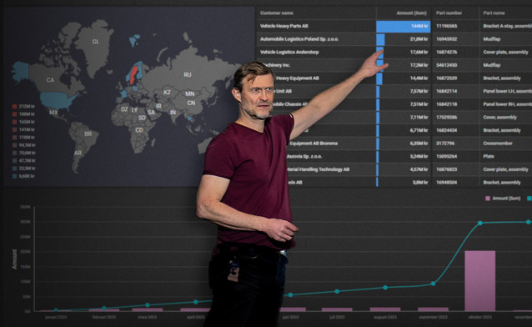Select Canada (CA) on the world map
This screenshot has height=327, width=532.
point(50,80)
